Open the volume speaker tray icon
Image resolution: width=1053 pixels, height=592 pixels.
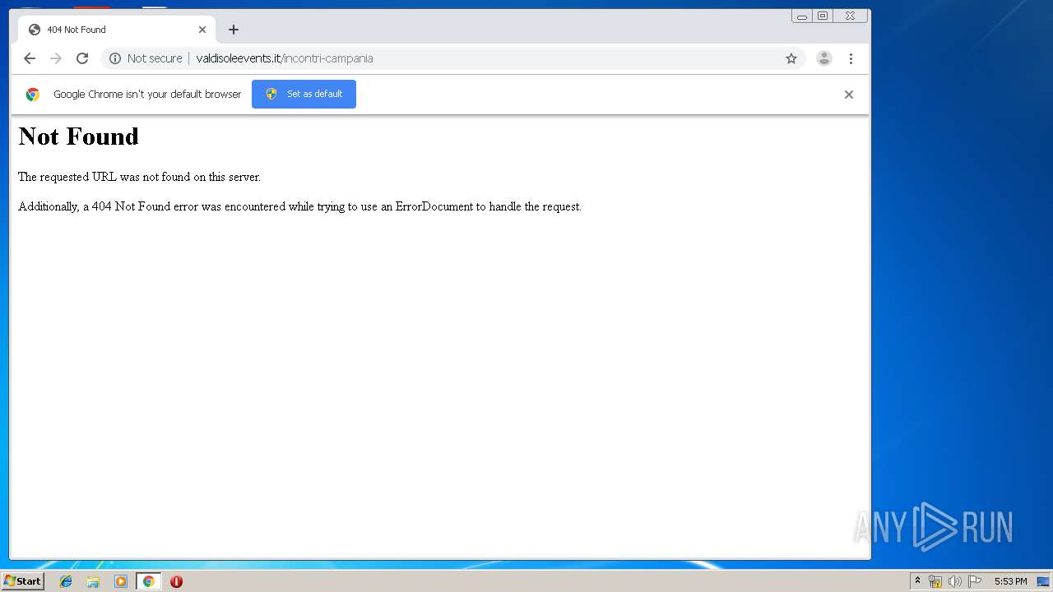point(954,581)
